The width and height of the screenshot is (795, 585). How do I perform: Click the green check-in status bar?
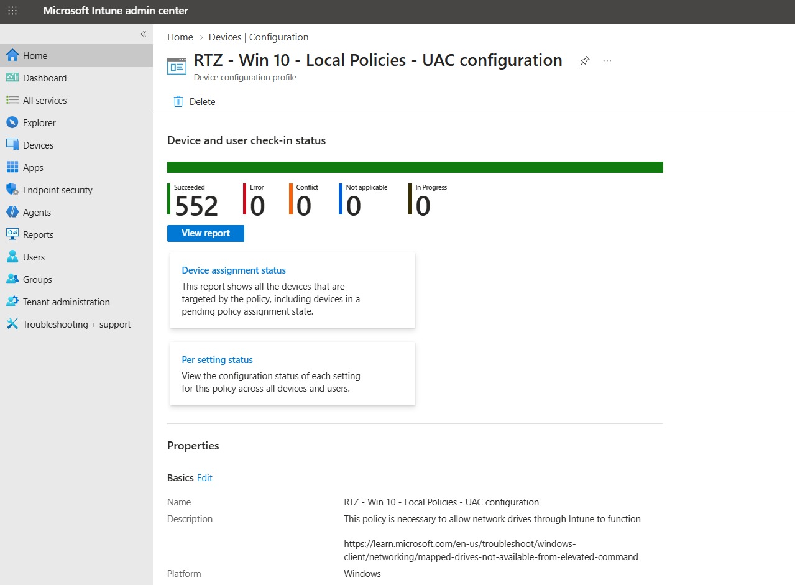coord(415,167)
